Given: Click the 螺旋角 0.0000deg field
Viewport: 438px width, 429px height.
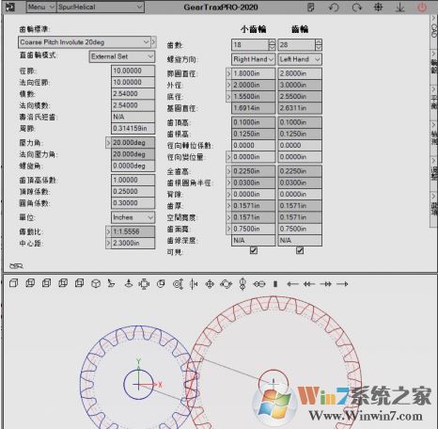Looking at the screenshot, I should coord(133,166).
